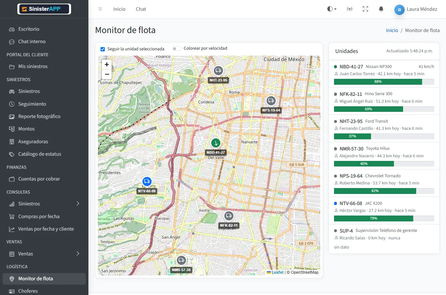
Task: Go to Choferes in sidebar
Action: [x=44, y=291]
